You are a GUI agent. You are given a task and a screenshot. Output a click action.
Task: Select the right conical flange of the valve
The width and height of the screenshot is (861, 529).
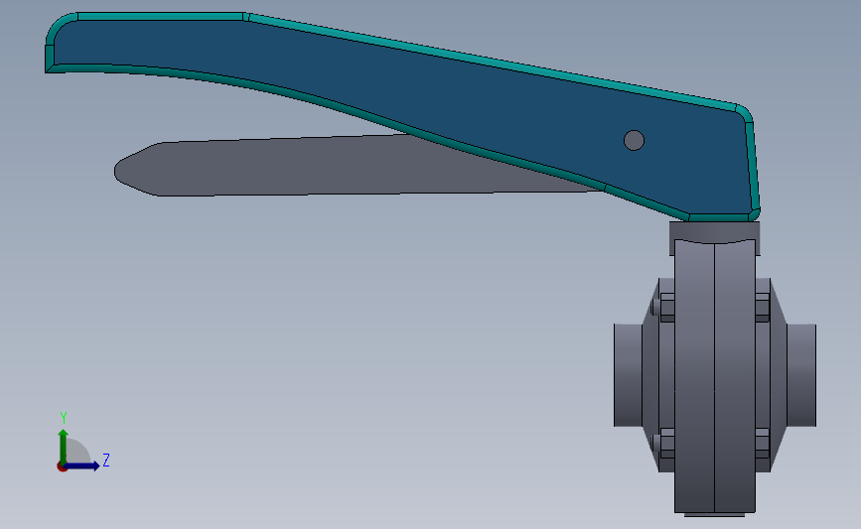(x=779, y=375)
